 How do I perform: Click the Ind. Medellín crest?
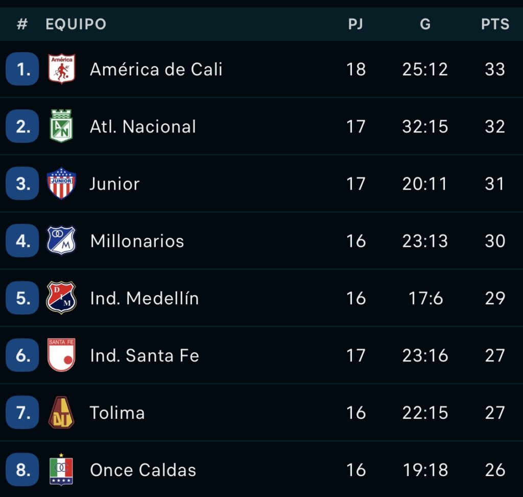(61, 298)
